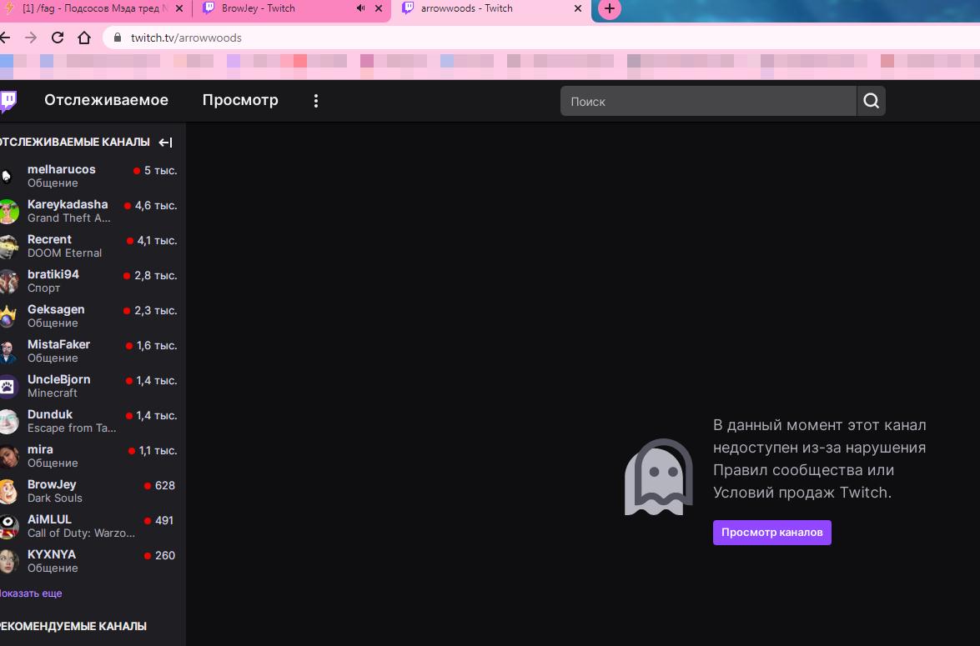Click the 491 viewer count

click(164, 520)
